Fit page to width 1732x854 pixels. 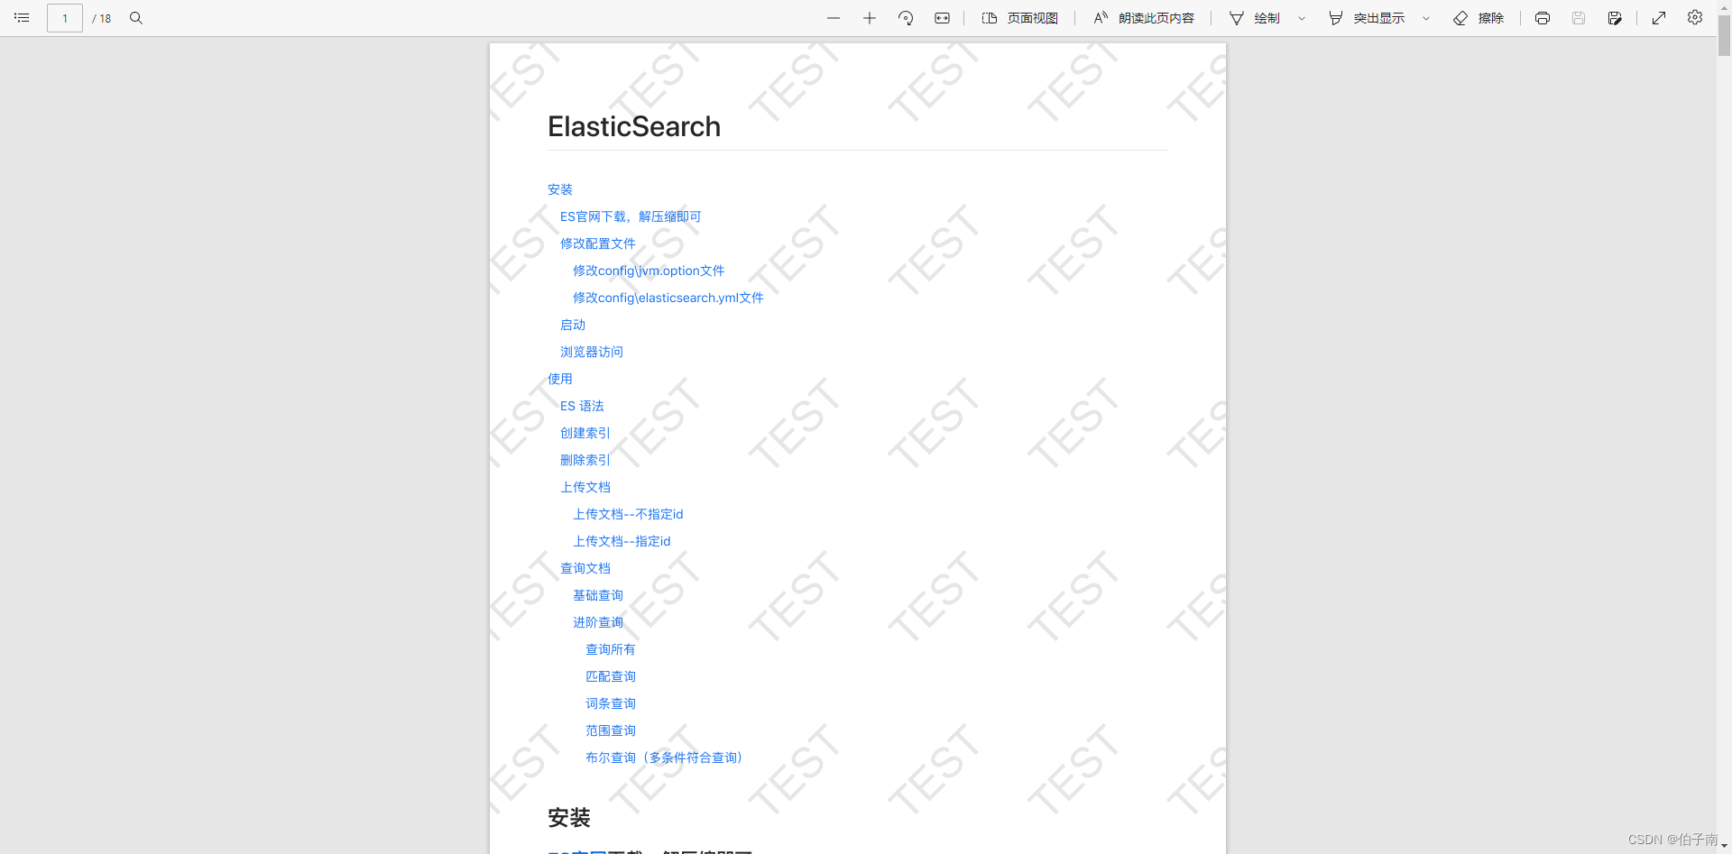click(x=942, y=18)
